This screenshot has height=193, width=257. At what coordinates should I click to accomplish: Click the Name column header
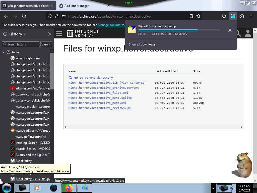(x=72, y=71)
